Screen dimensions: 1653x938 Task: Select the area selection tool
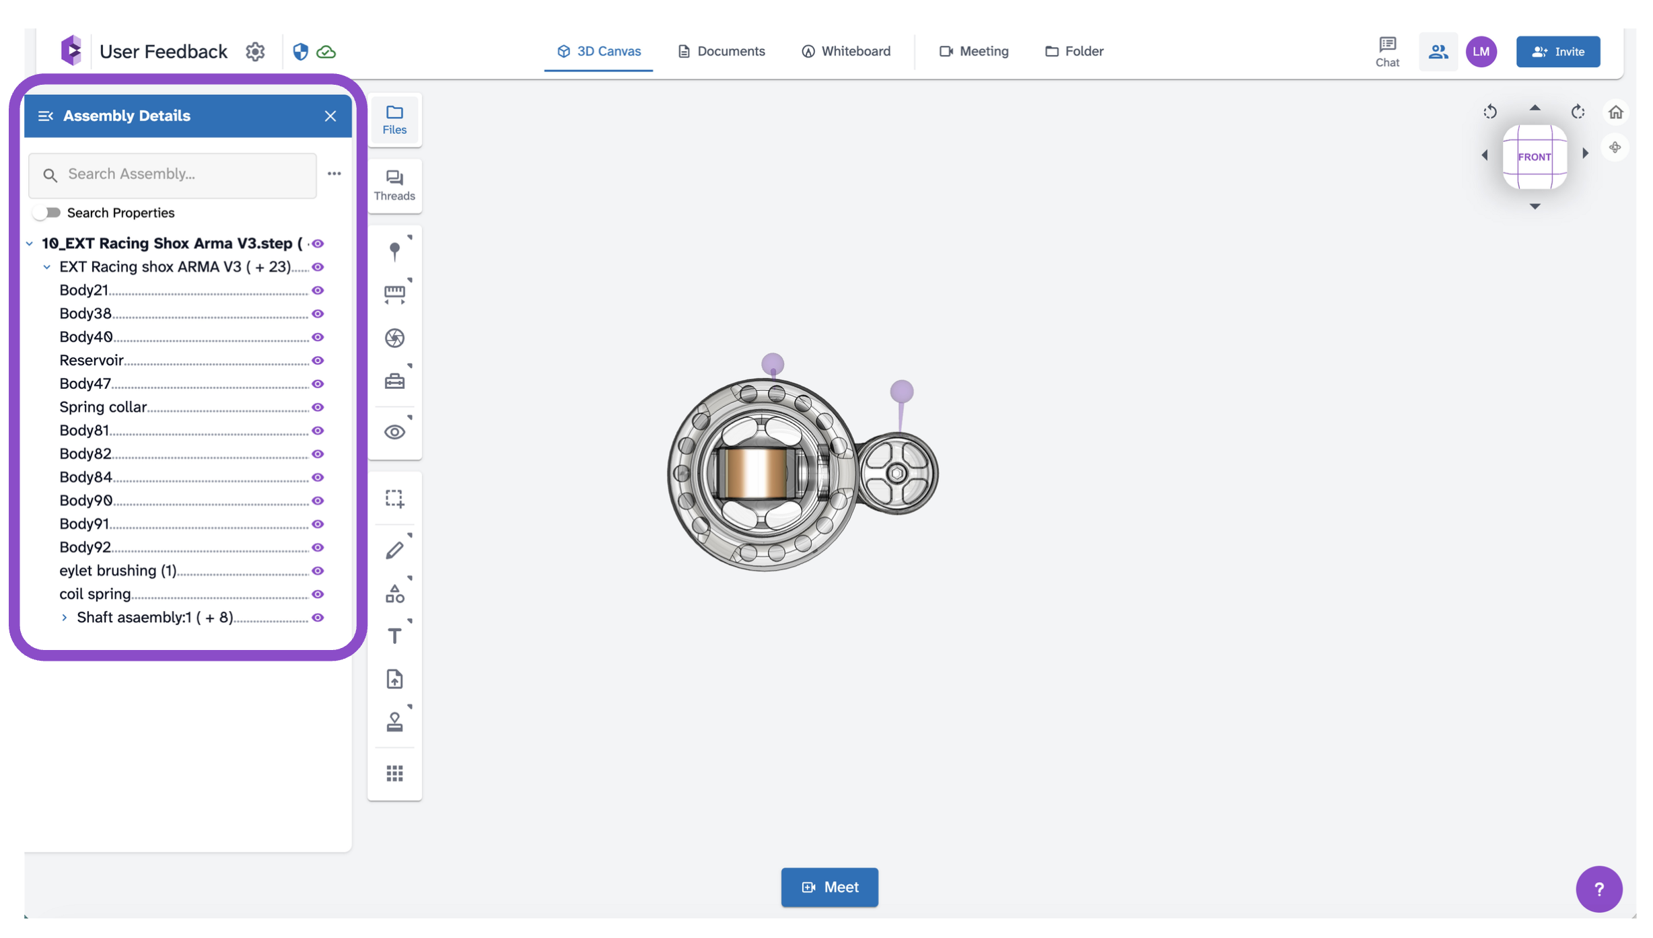point(394,499)
